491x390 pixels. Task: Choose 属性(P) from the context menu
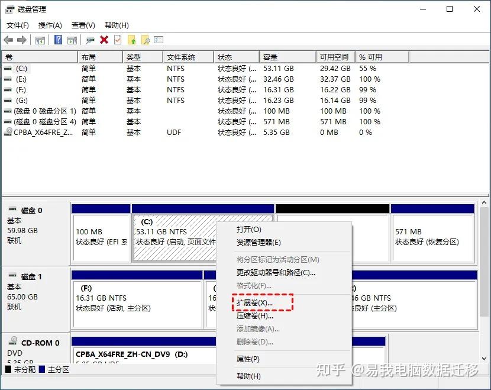(x=284, y=359)
